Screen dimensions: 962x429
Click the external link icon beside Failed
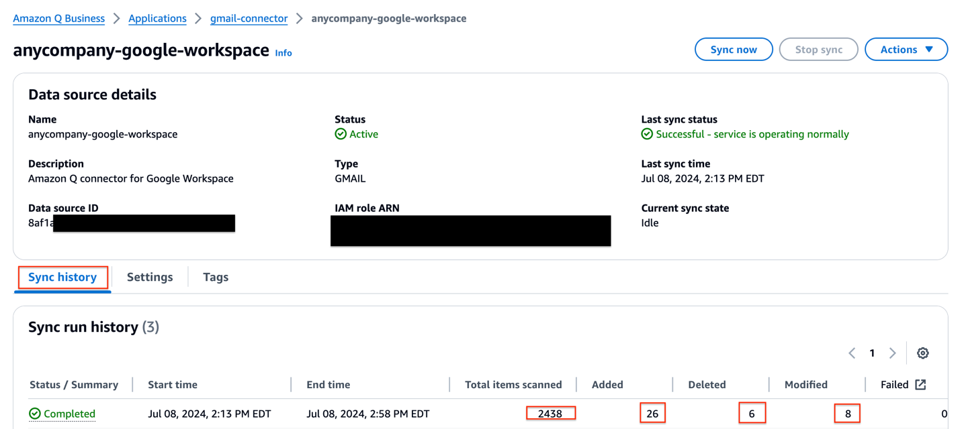pyautogui.click(x=920, y=385)
